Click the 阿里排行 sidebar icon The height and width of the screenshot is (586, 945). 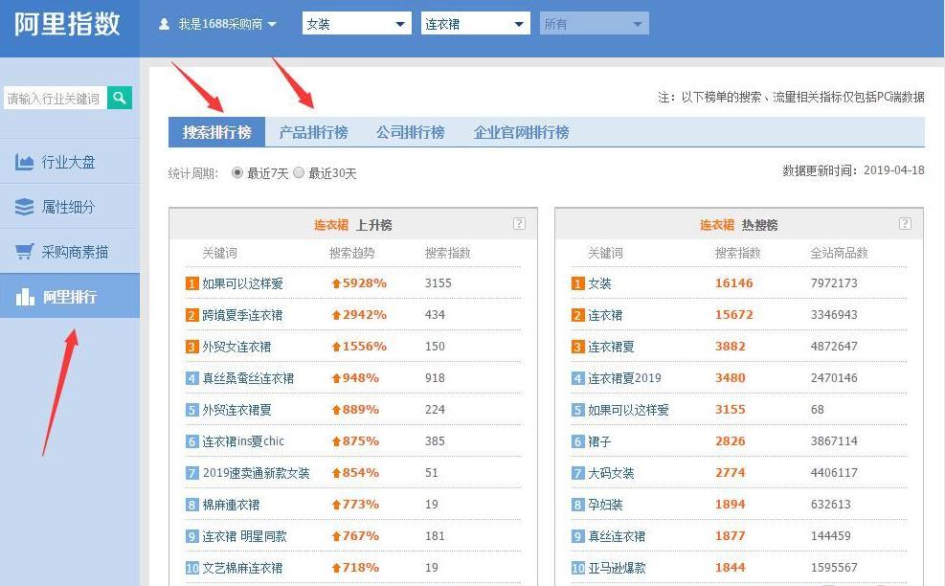click(59, 295)
